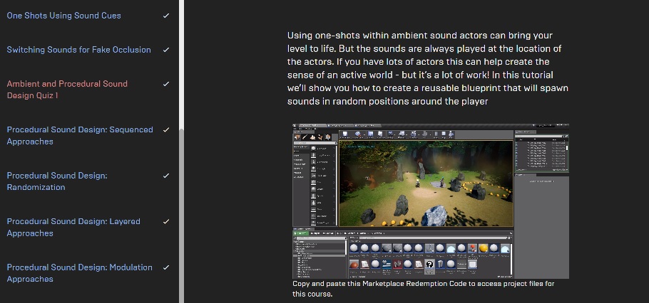
Task: Open Ambient and Procedural Sound Design Quiz 1
Action: pos(67,90)
